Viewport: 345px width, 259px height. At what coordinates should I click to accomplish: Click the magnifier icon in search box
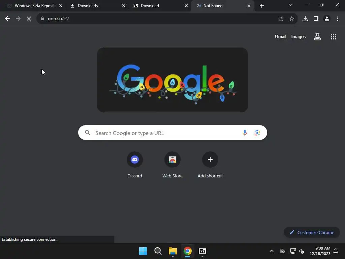click(x=88, y=133)
